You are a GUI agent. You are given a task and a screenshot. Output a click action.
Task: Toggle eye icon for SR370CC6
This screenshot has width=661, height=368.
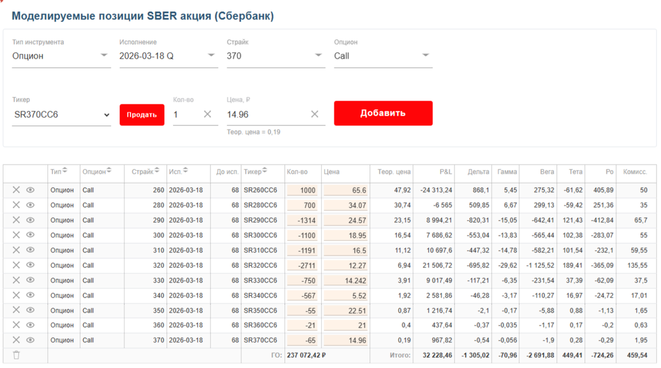pyautogui.click(x=30, y=340)
